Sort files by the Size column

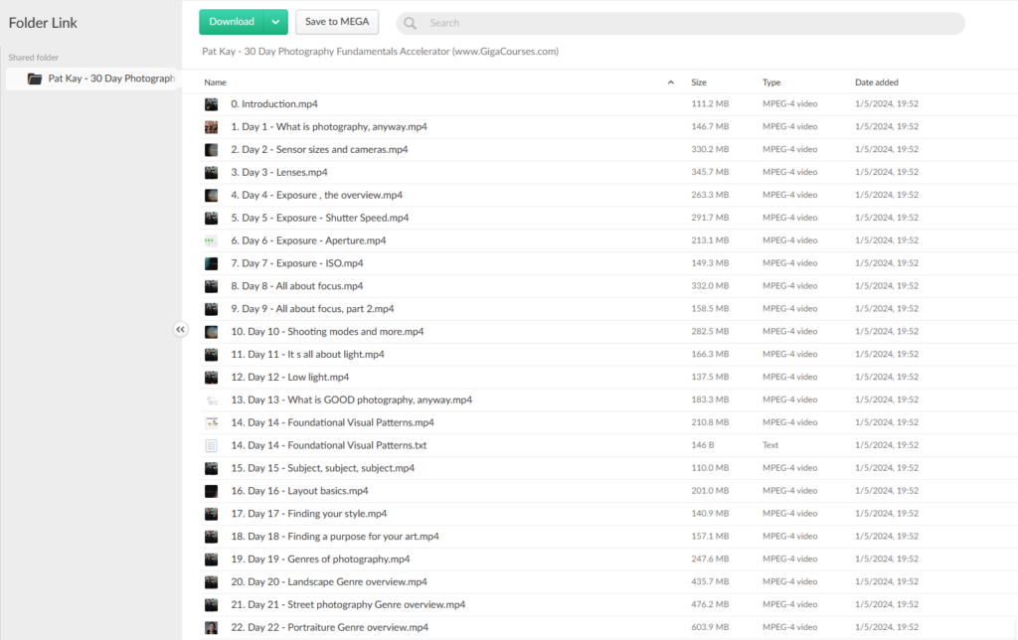(699, 82)
